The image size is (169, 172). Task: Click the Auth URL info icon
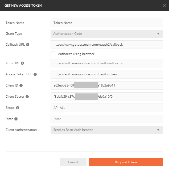pos(22,63)
